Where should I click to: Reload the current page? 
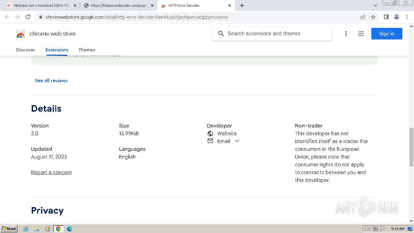(28, 17)
